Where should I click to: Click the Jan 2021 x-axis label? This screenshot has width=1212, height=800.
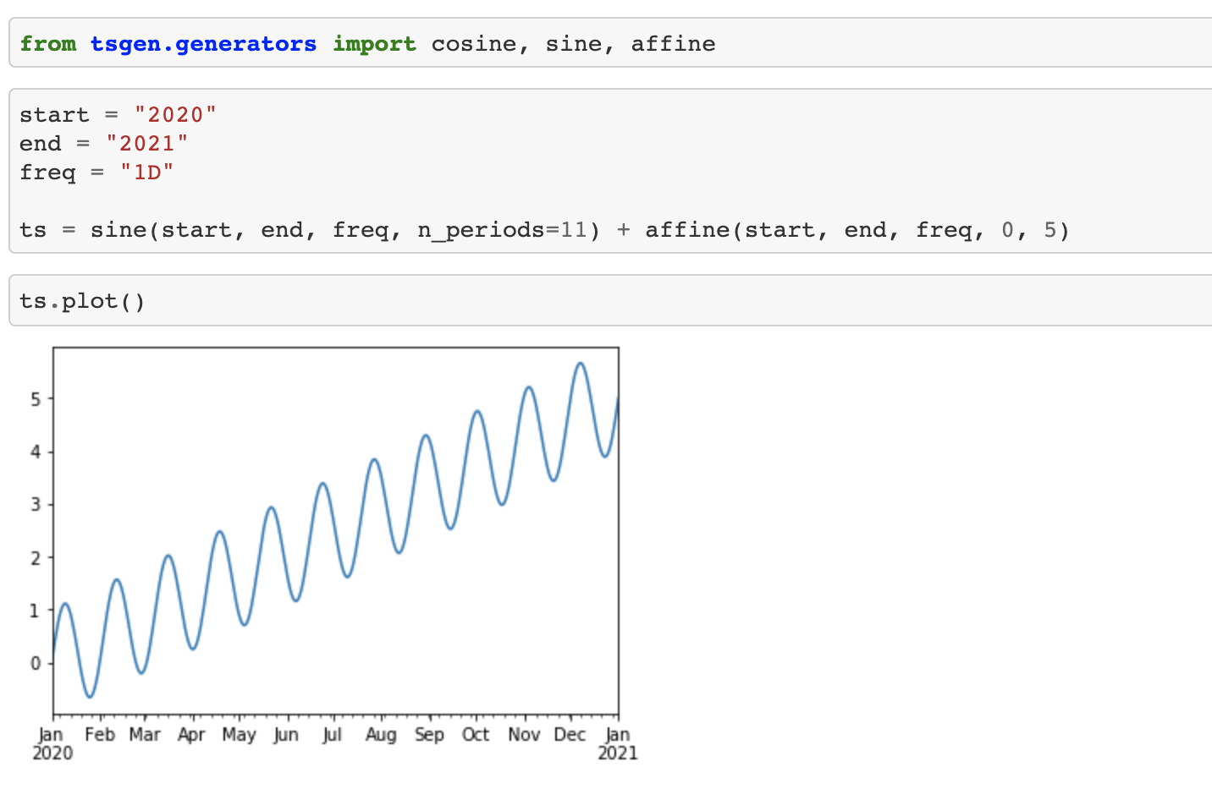[x=618, y=743]
